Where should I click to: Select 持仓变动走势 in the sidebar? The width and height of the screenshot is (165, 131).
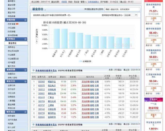click(13, 51)
